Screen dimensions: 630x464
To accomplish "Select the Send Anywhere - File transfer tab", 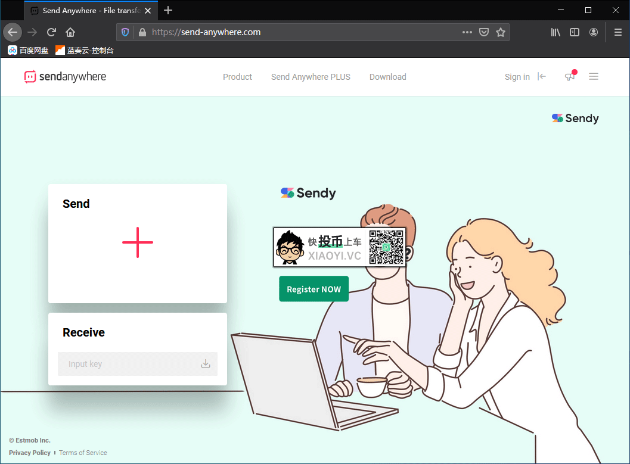I will click(x=91, y=11).
